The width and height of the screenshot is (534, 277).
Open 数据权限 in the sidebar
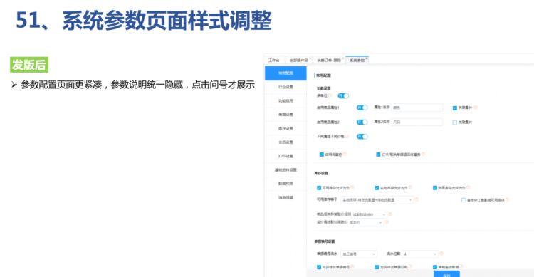click(x=286, y=184)
